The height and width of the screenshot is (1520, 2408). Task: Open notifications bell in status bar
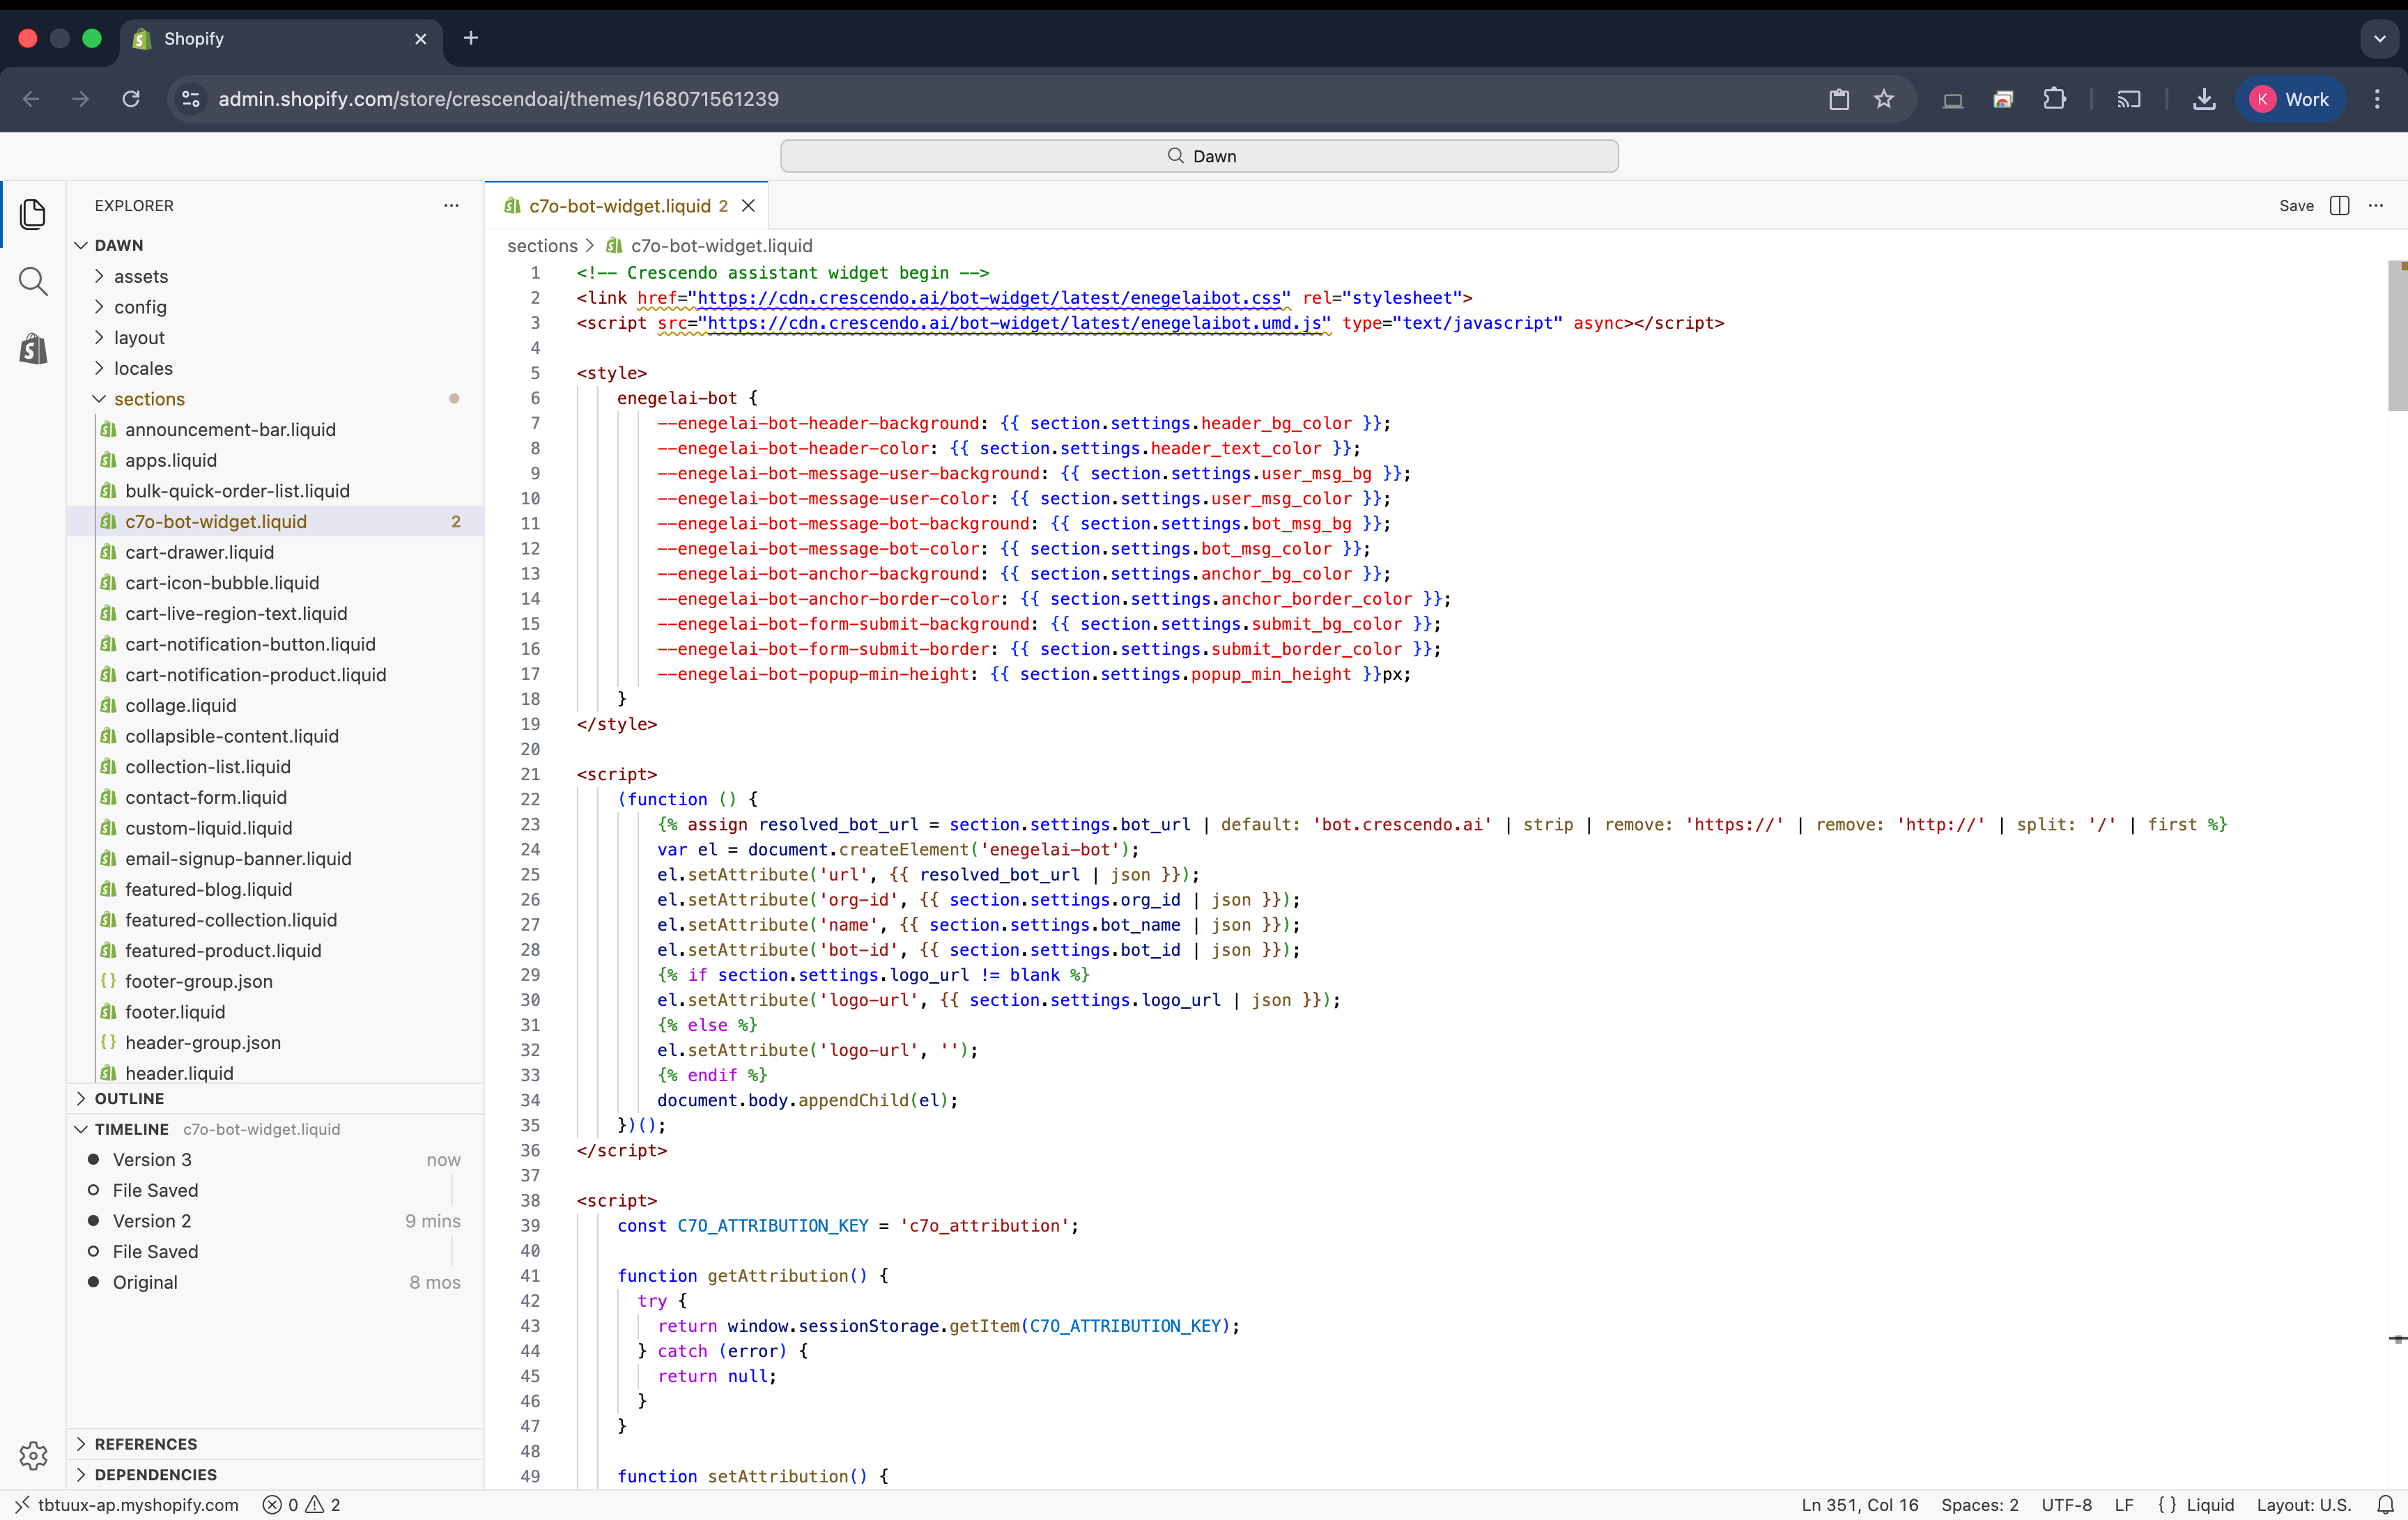pos(2385,1504)
